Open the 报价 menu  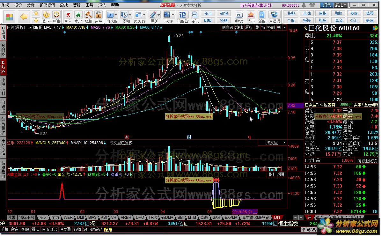point(18,5)
